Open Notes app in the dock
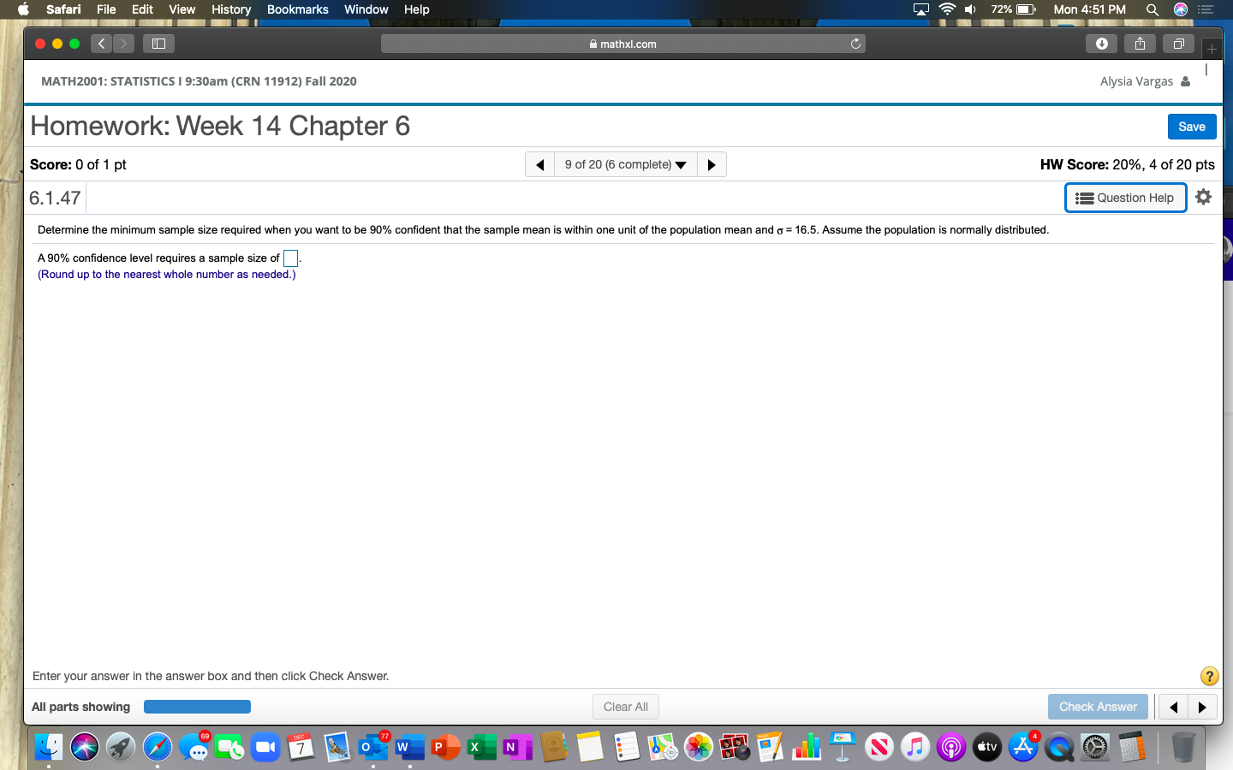The image size is (1233, 770). (590, 747)
